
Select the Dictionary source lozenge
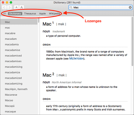(x=15, y=13)
